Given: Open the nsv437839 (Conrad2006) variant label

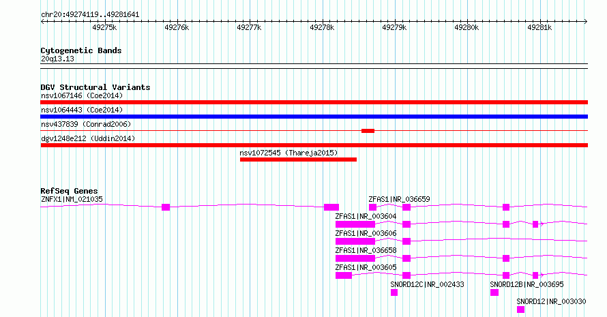Looking at the screenshot, I should point(86,124).
